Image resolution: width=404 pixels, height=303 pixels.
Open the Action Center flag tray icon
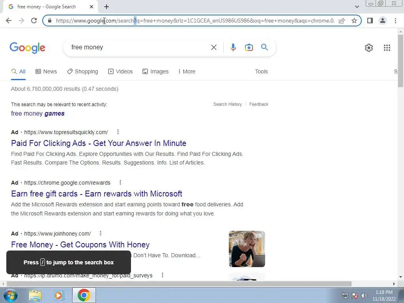tap(355, 296)
